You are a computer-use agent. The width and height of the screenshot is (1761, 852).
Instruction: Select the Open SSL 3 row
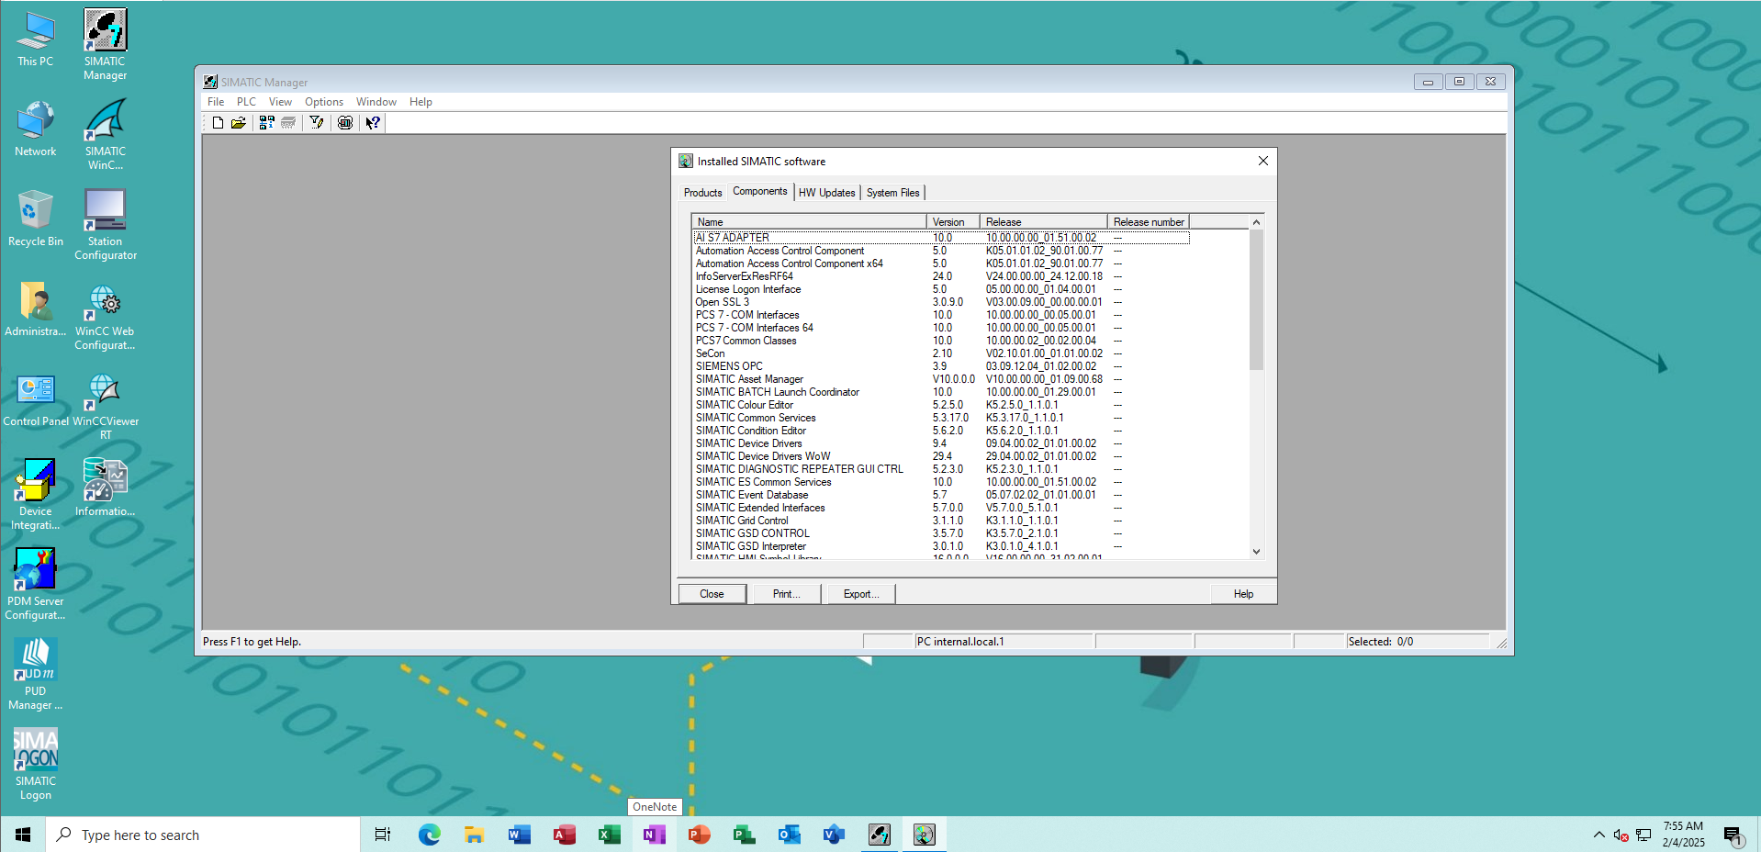pos(941,302)
